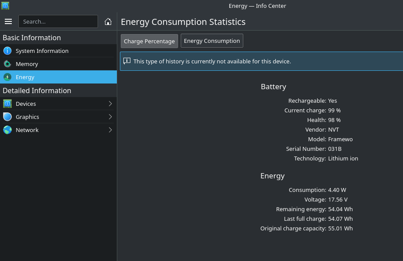Expand the Devices category chevron

110,104
